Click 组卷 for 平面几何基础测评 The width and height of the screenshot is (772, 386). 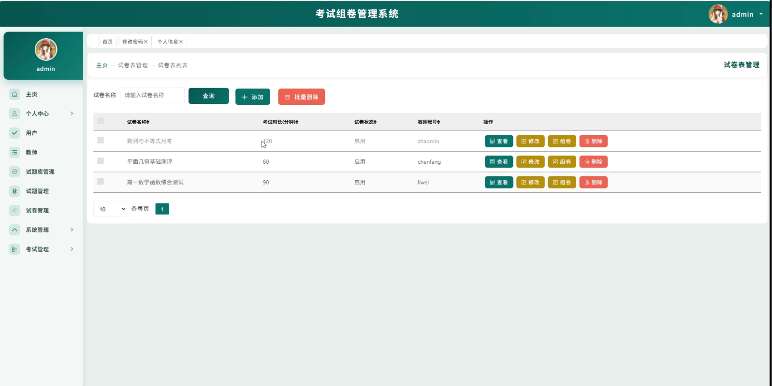click(562, 161)
